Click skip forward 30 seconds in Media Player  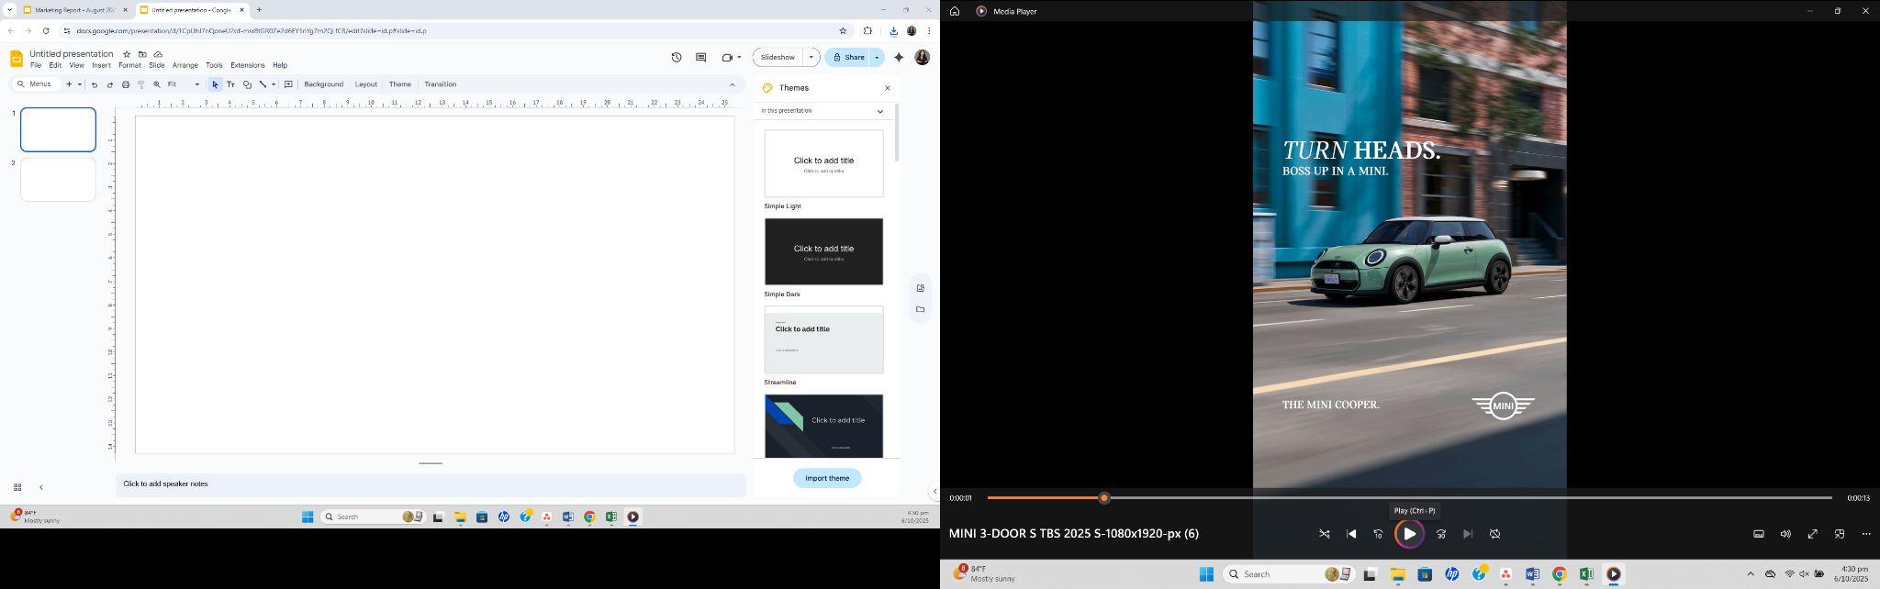(1441, 534)
